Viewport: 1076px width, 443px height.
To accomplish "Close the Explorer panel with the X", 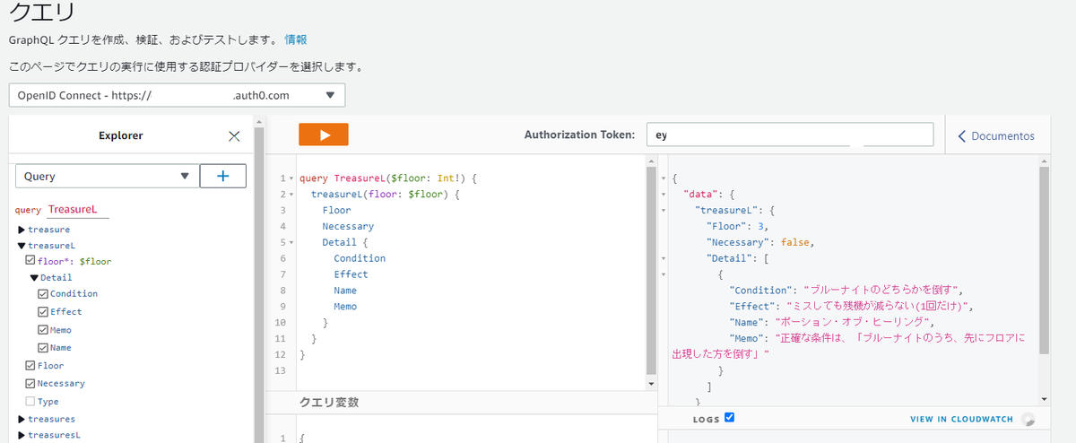I will click(234, 136).
